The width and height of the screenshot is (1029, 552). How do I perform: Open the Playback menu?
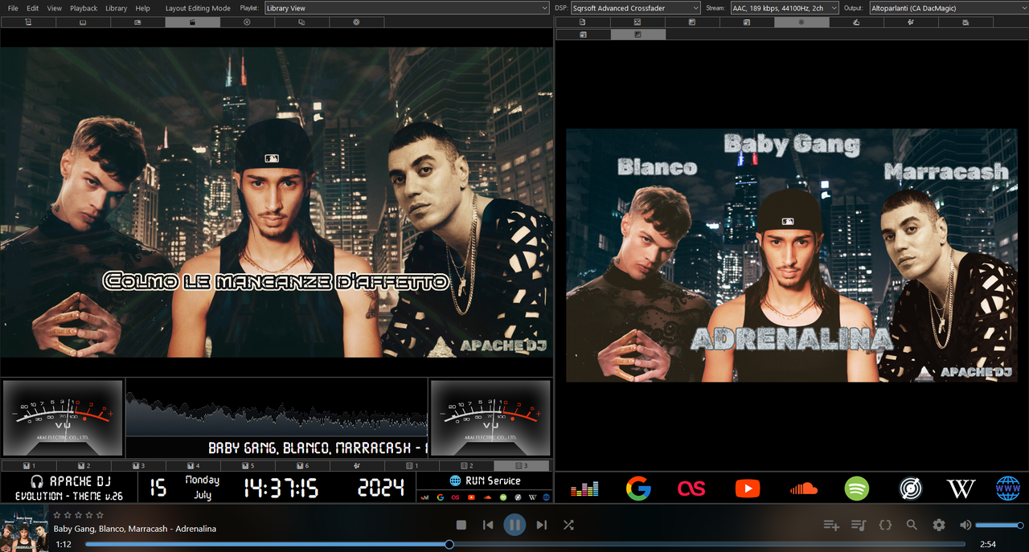tap(84, 8)
